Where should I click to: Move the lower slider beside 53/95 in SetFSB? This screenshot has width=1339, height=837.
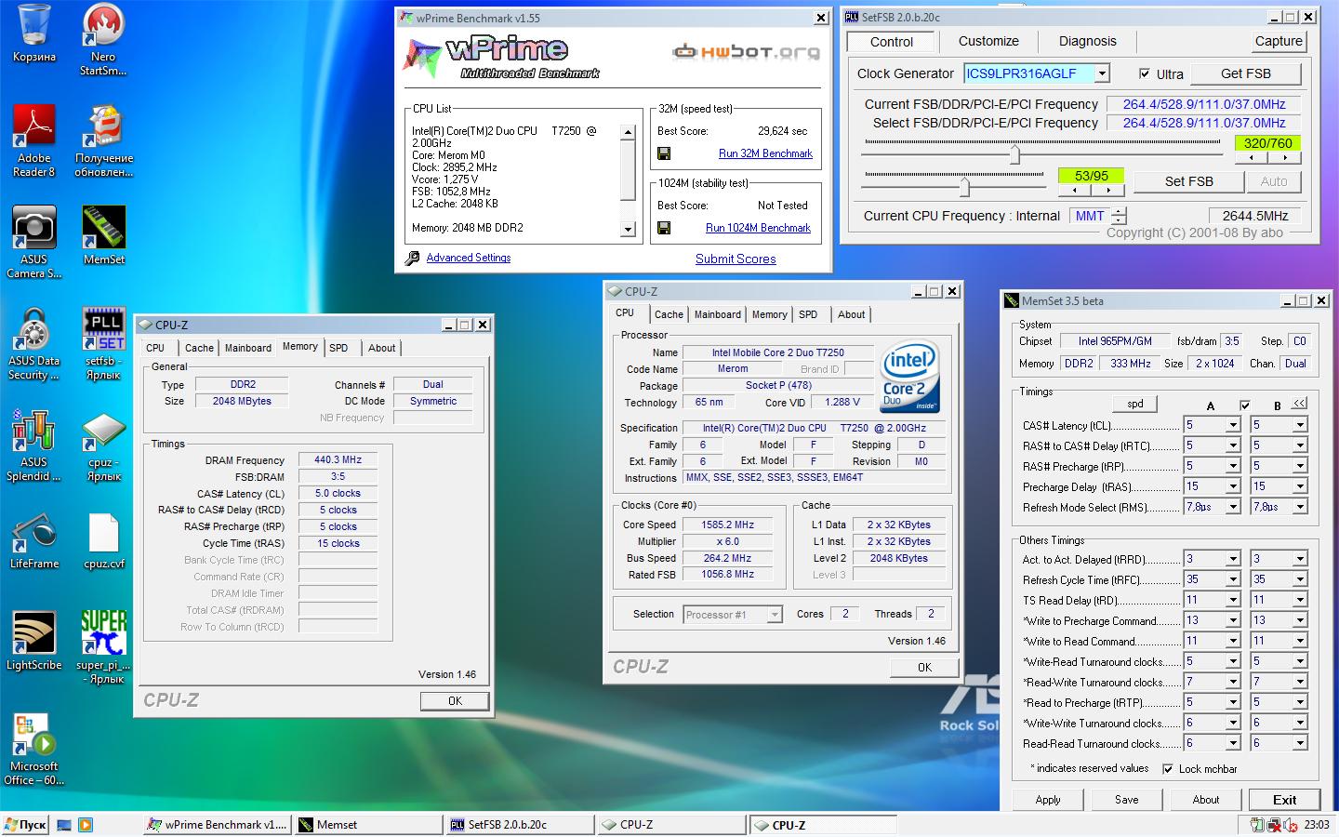[964, 186]
